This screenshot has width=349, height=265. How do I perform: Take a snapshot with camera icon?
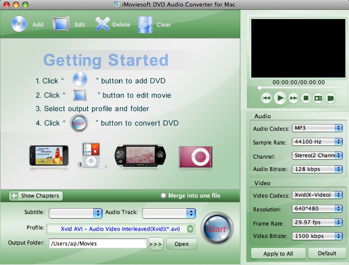point(318,98)
